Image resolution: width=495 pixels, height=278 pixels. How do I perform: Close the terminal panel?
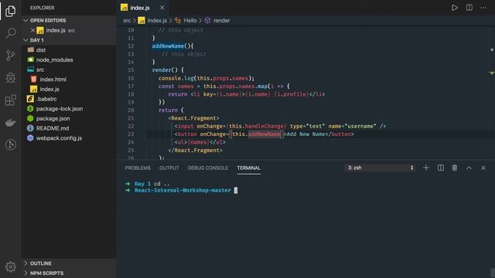483,168
